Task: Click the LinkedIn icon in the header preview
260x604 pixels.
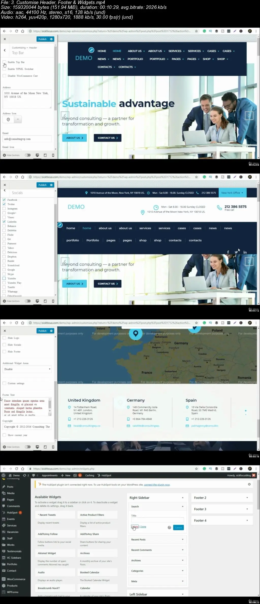Action: (245, 252)
